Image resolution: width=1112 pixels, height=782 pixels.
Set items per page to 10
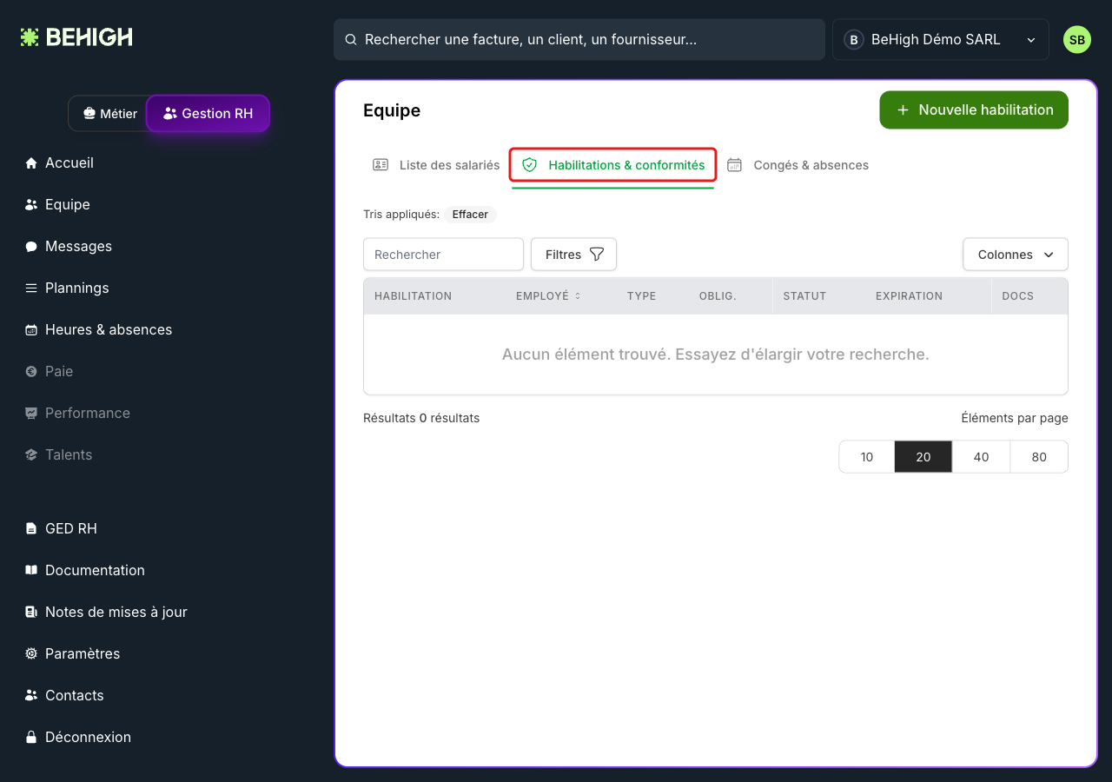coord(867,457)
